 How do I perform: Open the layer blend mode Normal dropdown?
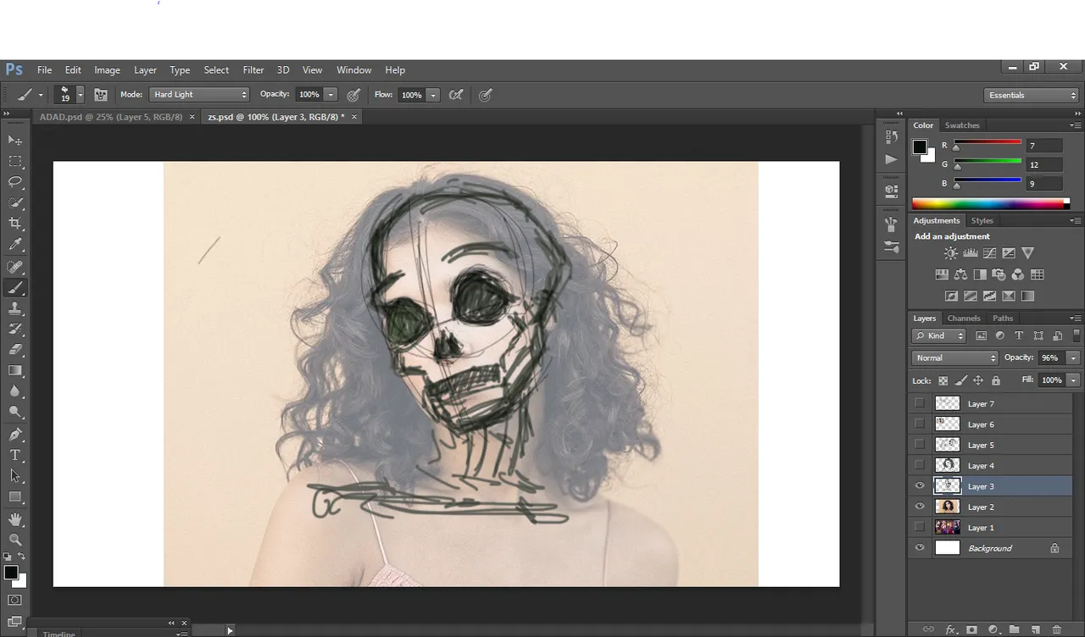point(956,358)
